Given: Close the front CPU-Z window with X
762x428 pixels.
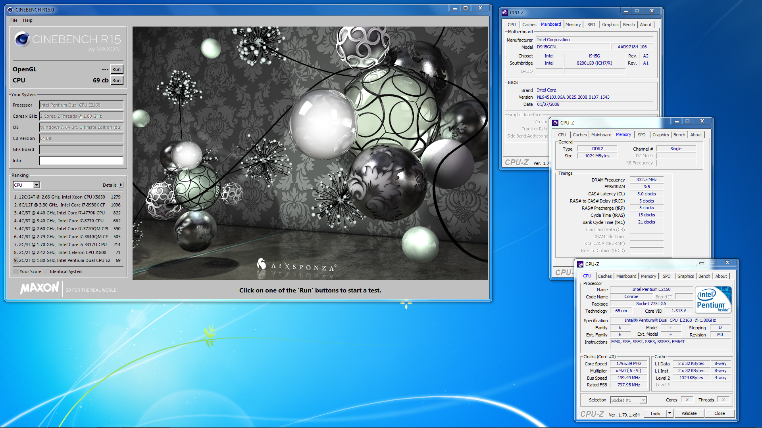Looking at the screenshot, I should pyautogui.click(x=727, y=263).
